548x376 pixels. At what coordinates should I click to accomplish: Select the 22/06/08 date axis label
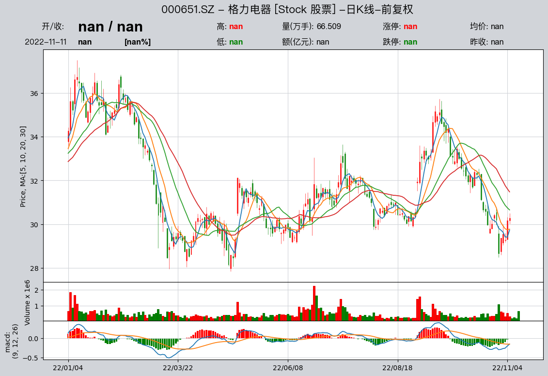tap(288, 368)
